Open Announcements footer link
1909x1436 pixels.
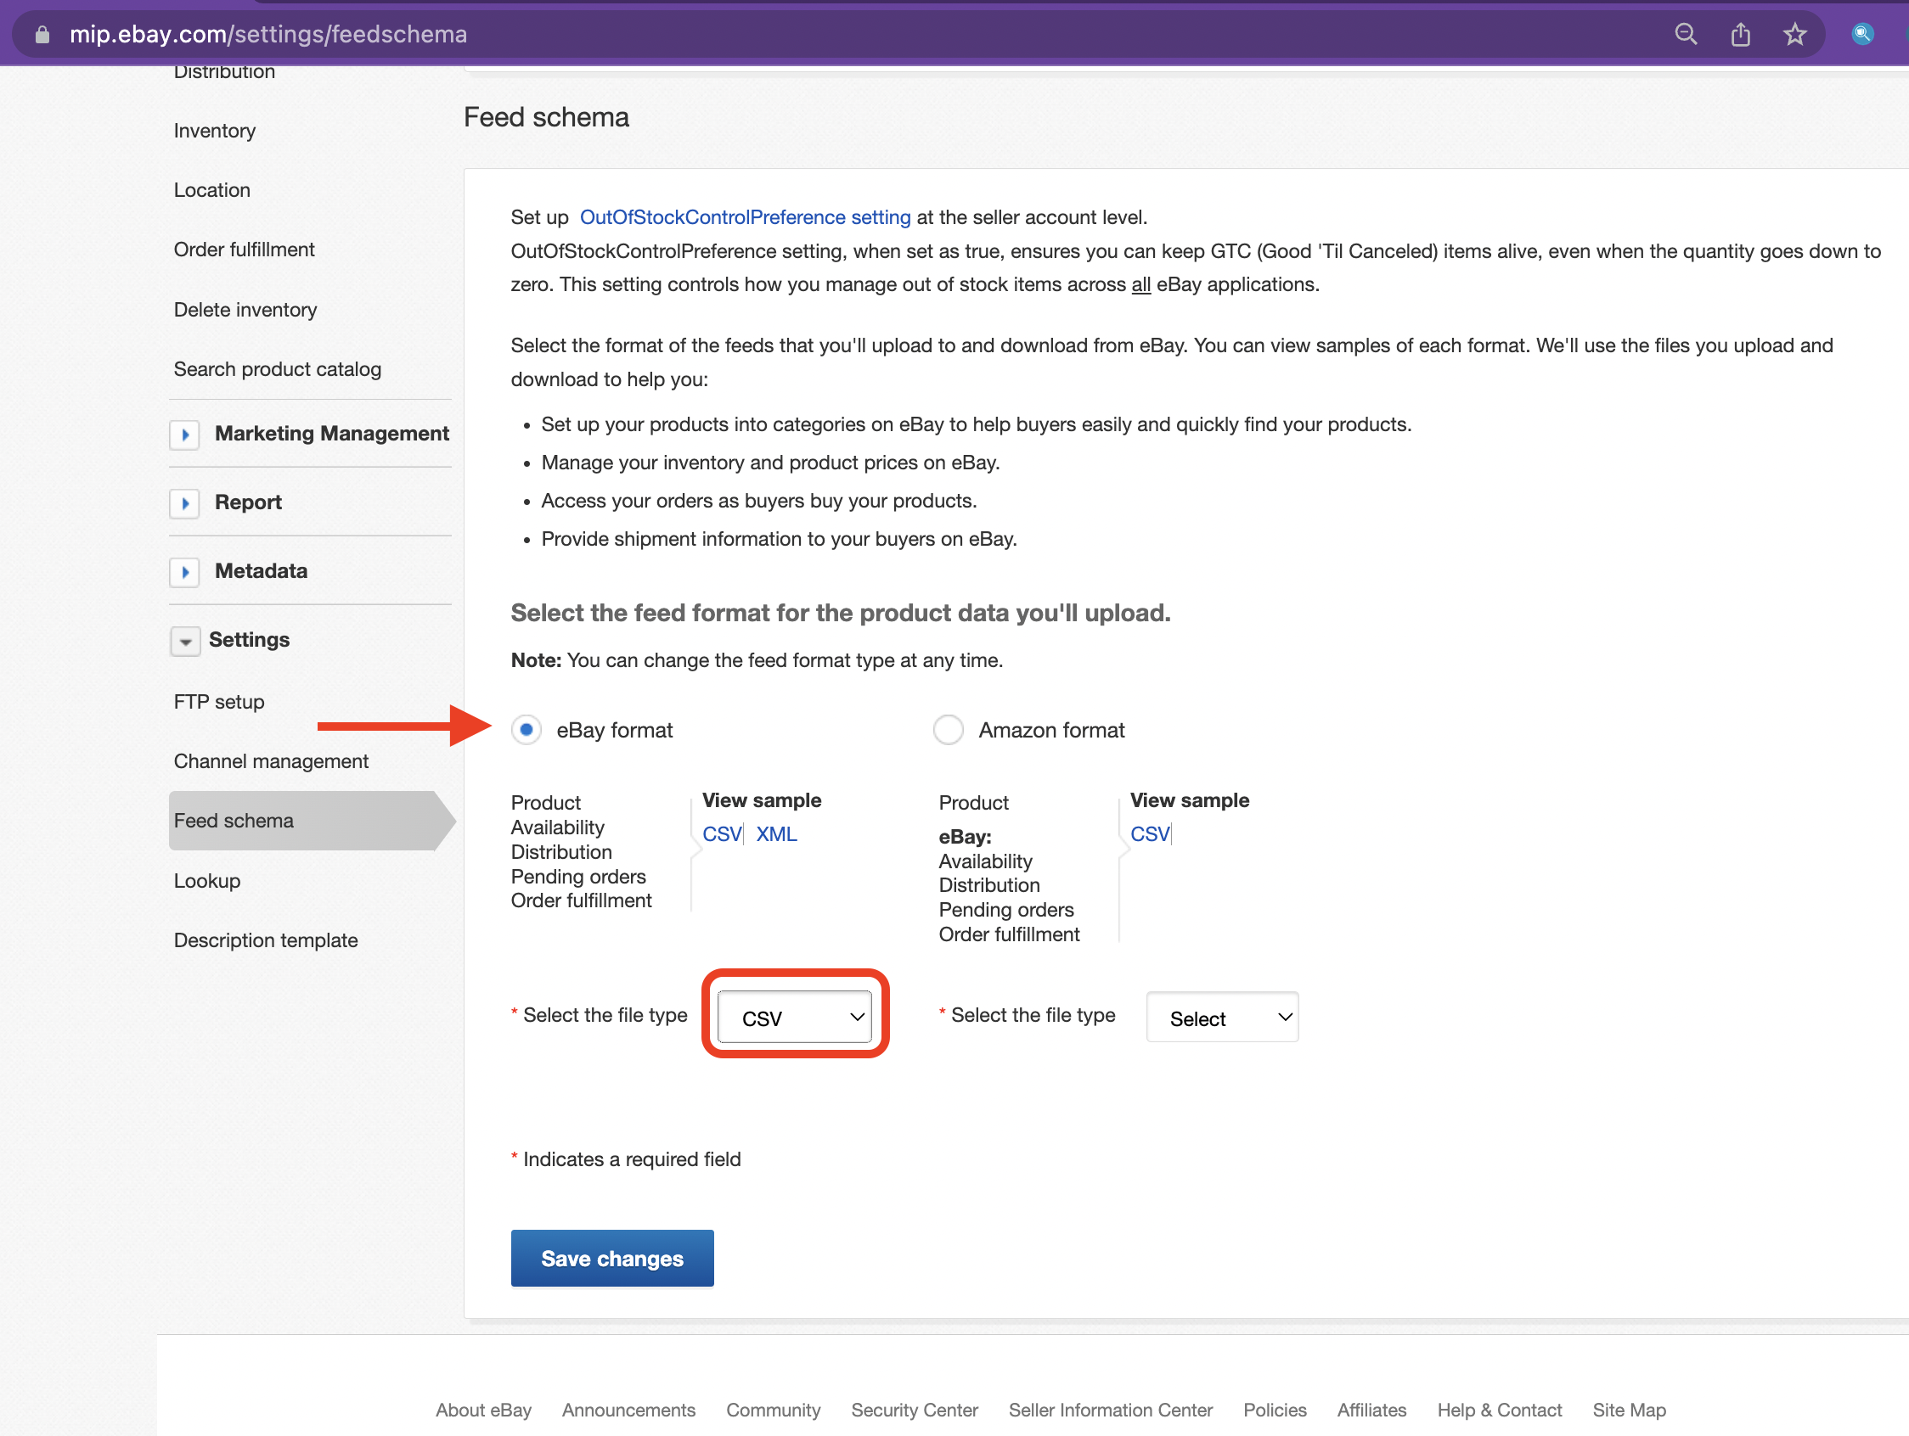pos(628,1411)
